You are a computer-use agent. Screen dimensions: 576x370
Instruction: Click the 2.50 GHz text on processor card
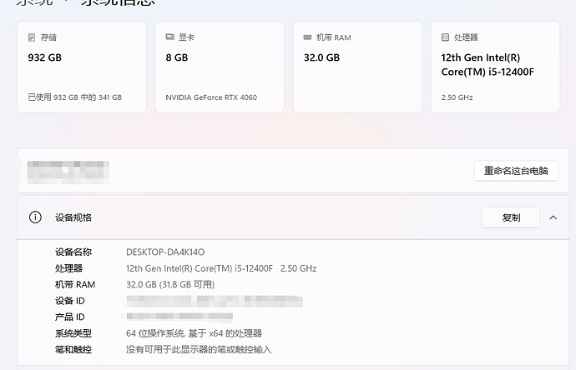457,97
